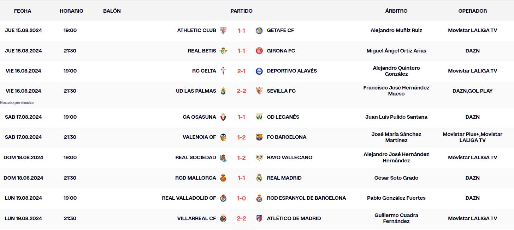Select the RCD Mallorca team name
The image size is (514, 230).
click(196, 178)
